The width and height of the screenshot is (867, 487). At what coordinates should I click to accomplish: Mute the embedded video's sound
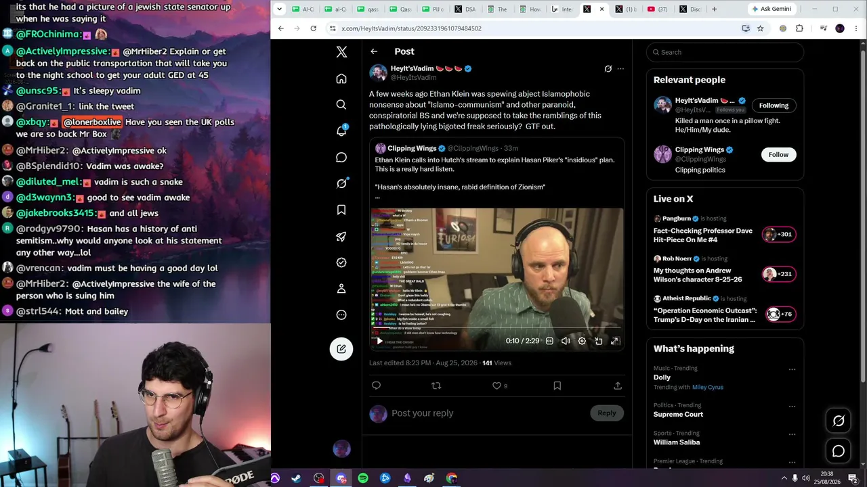566,341
